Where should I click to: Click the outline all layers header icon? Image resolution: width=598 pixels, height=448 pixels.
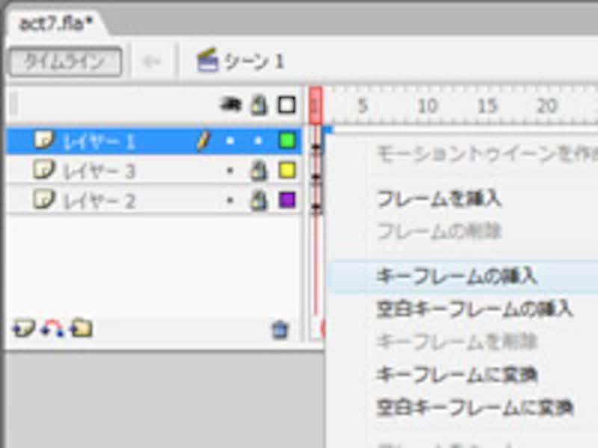[286, 105]
